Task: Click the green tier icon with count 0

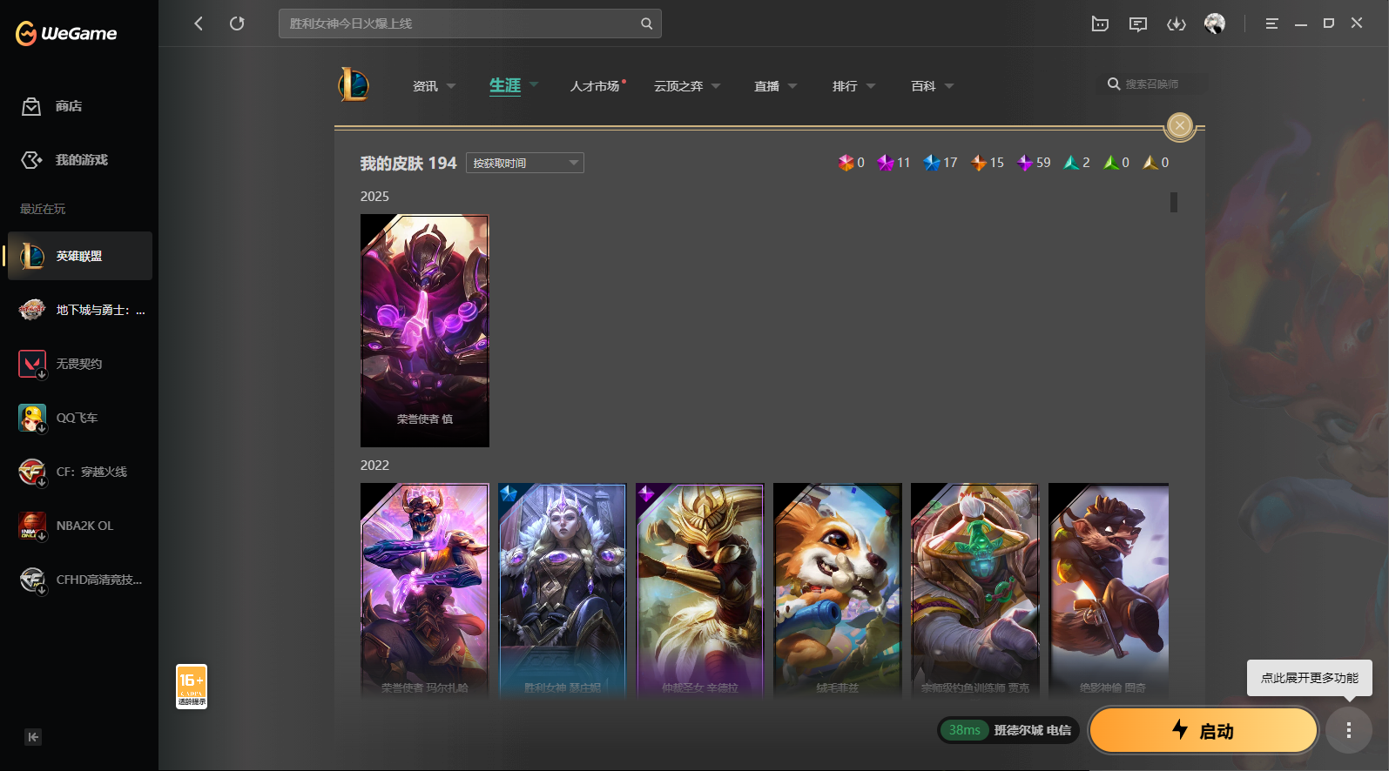Action: point(1111,163)
